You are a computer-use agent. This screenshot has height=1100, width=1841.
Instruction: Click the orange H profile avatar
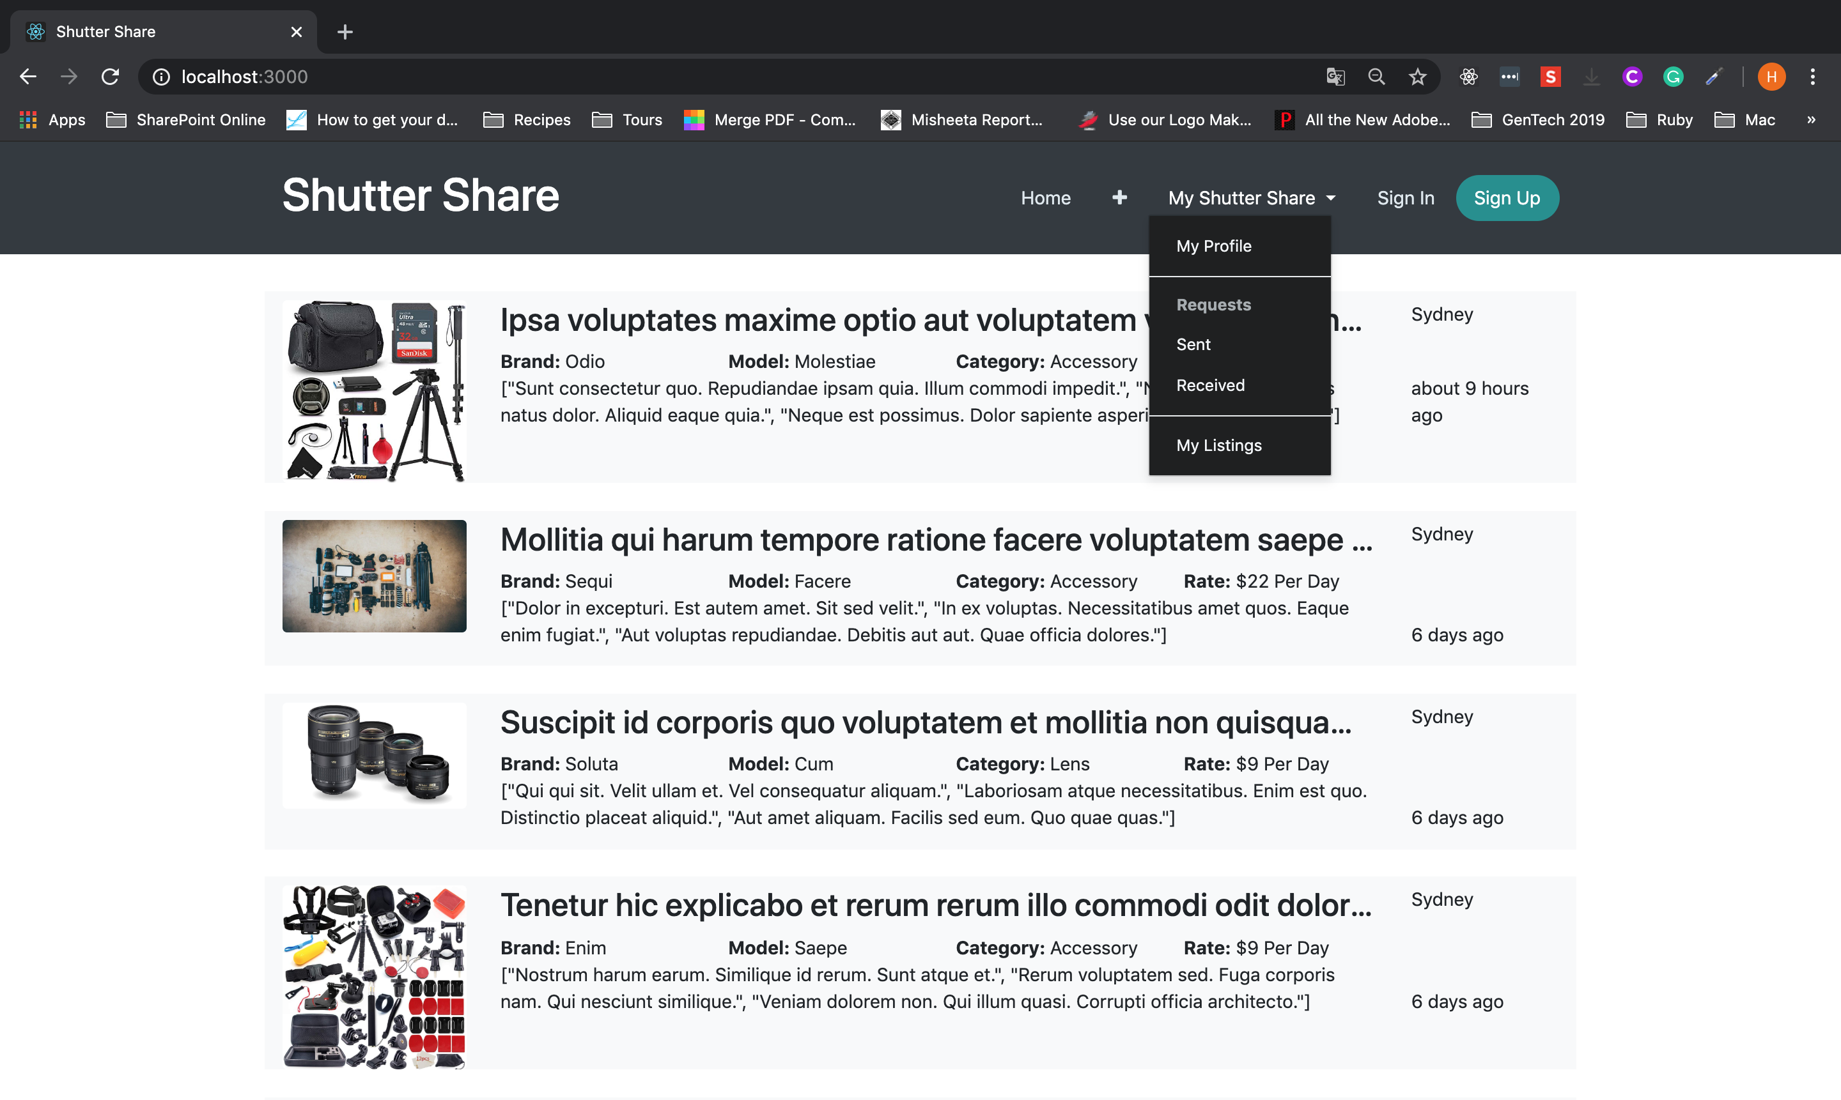click(1771, 77)
